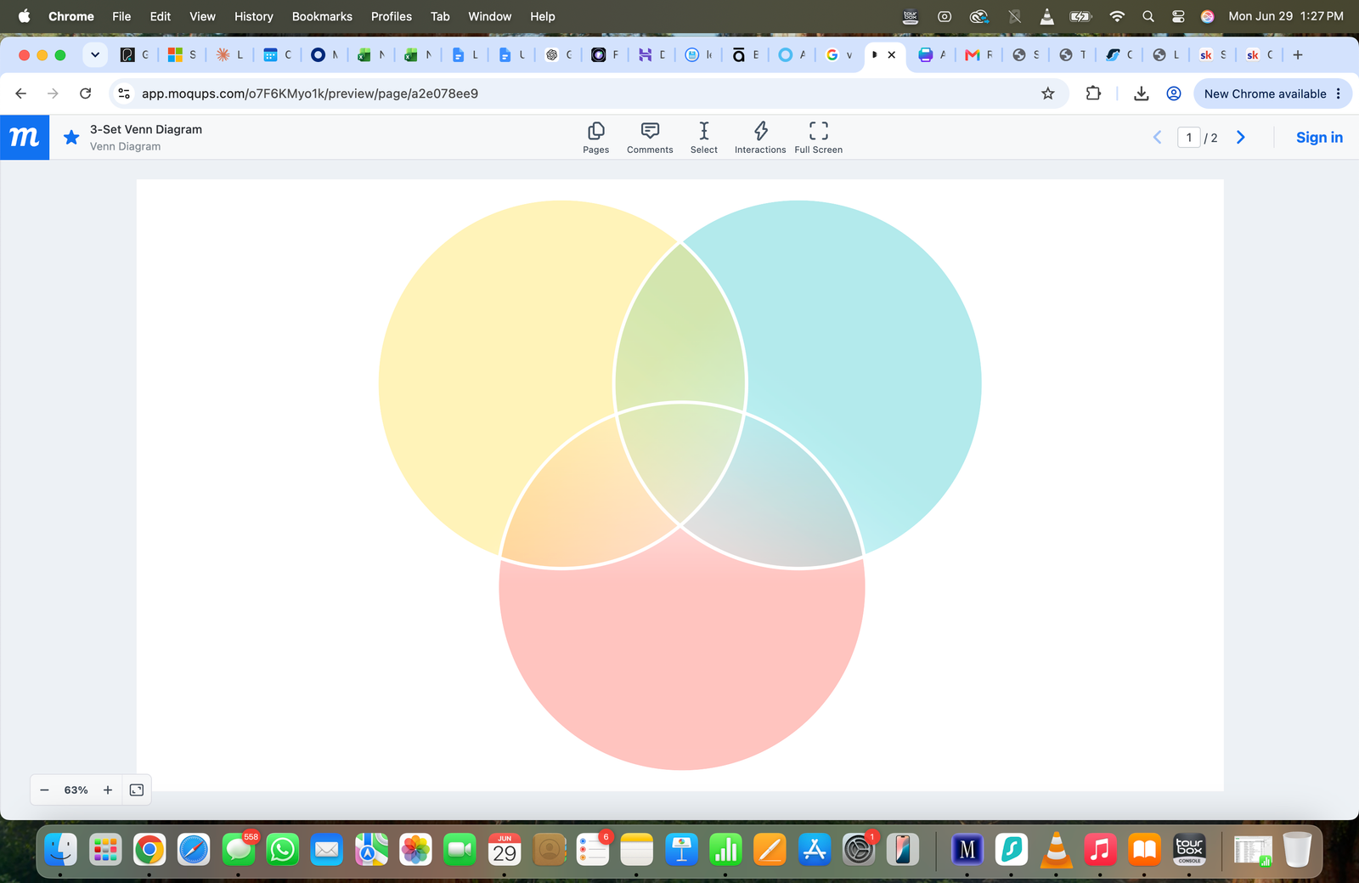
Task: Bookmark this page with star icon
Action: pyautogui.click(x=1047, y=93)
